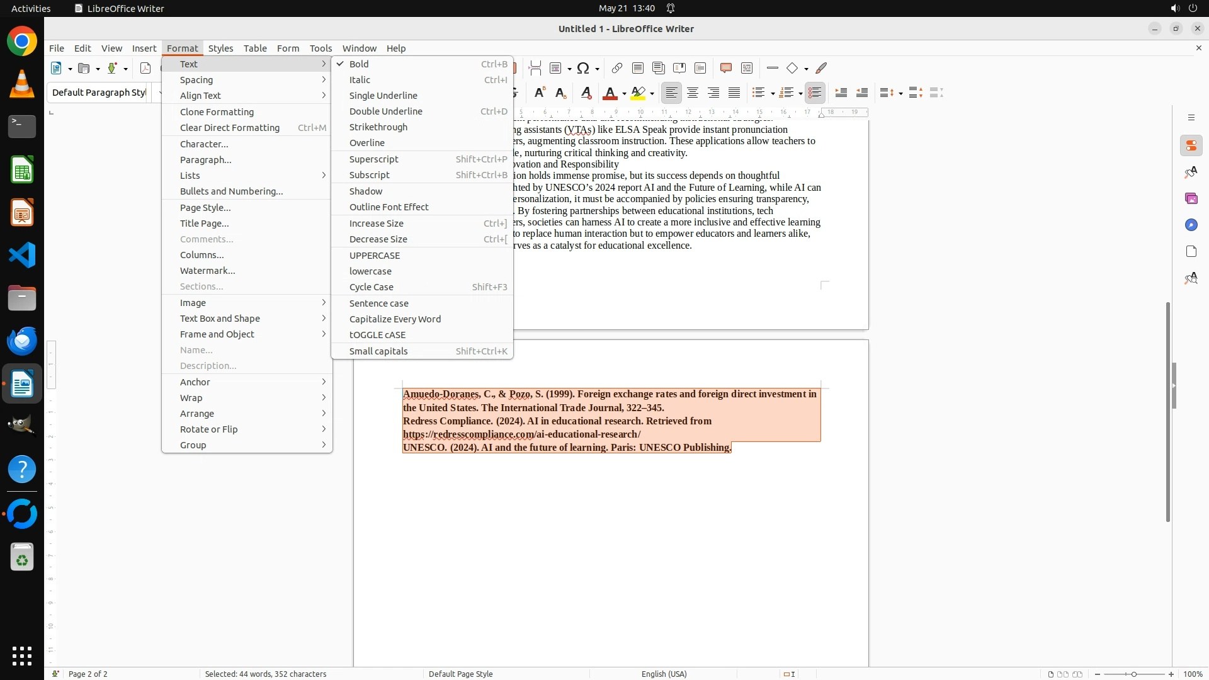Open the Styles panel in the sidebar
The width and height of the screenshot is (1209, 680).
click(1191, 173)
